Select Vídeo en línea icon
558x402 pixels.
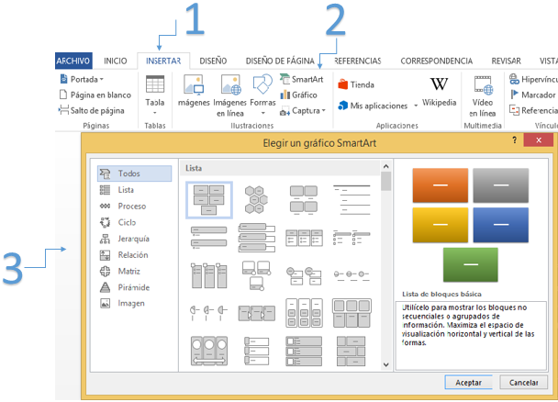pyautogui.click(x=482, y=84)
